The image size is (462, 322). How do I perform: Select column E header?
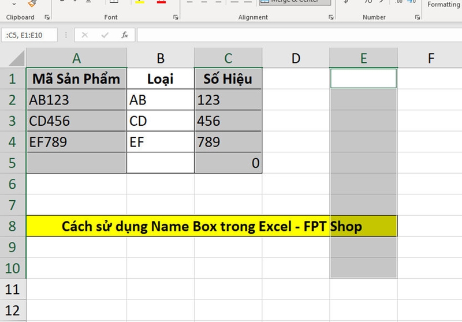pos(364,58)
